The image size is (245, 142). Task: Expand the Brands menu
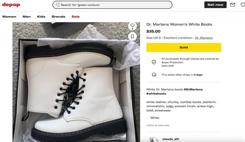point(58,16)
